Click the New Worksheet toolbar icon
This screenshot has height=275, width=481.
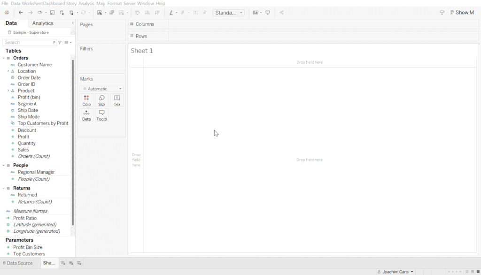99,13
